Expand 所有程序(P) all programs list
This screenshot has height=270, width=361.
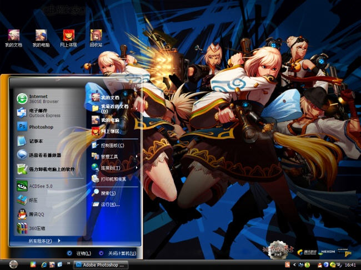click(x=44, y=241)
